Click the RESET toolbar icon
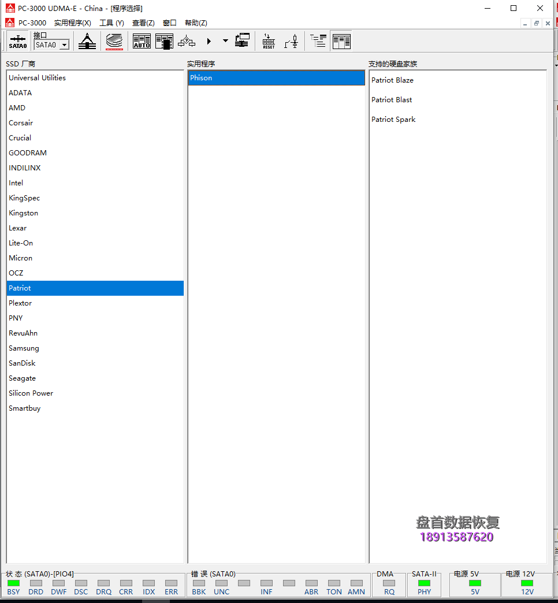558x603 pixels. [x=269, y=41]
